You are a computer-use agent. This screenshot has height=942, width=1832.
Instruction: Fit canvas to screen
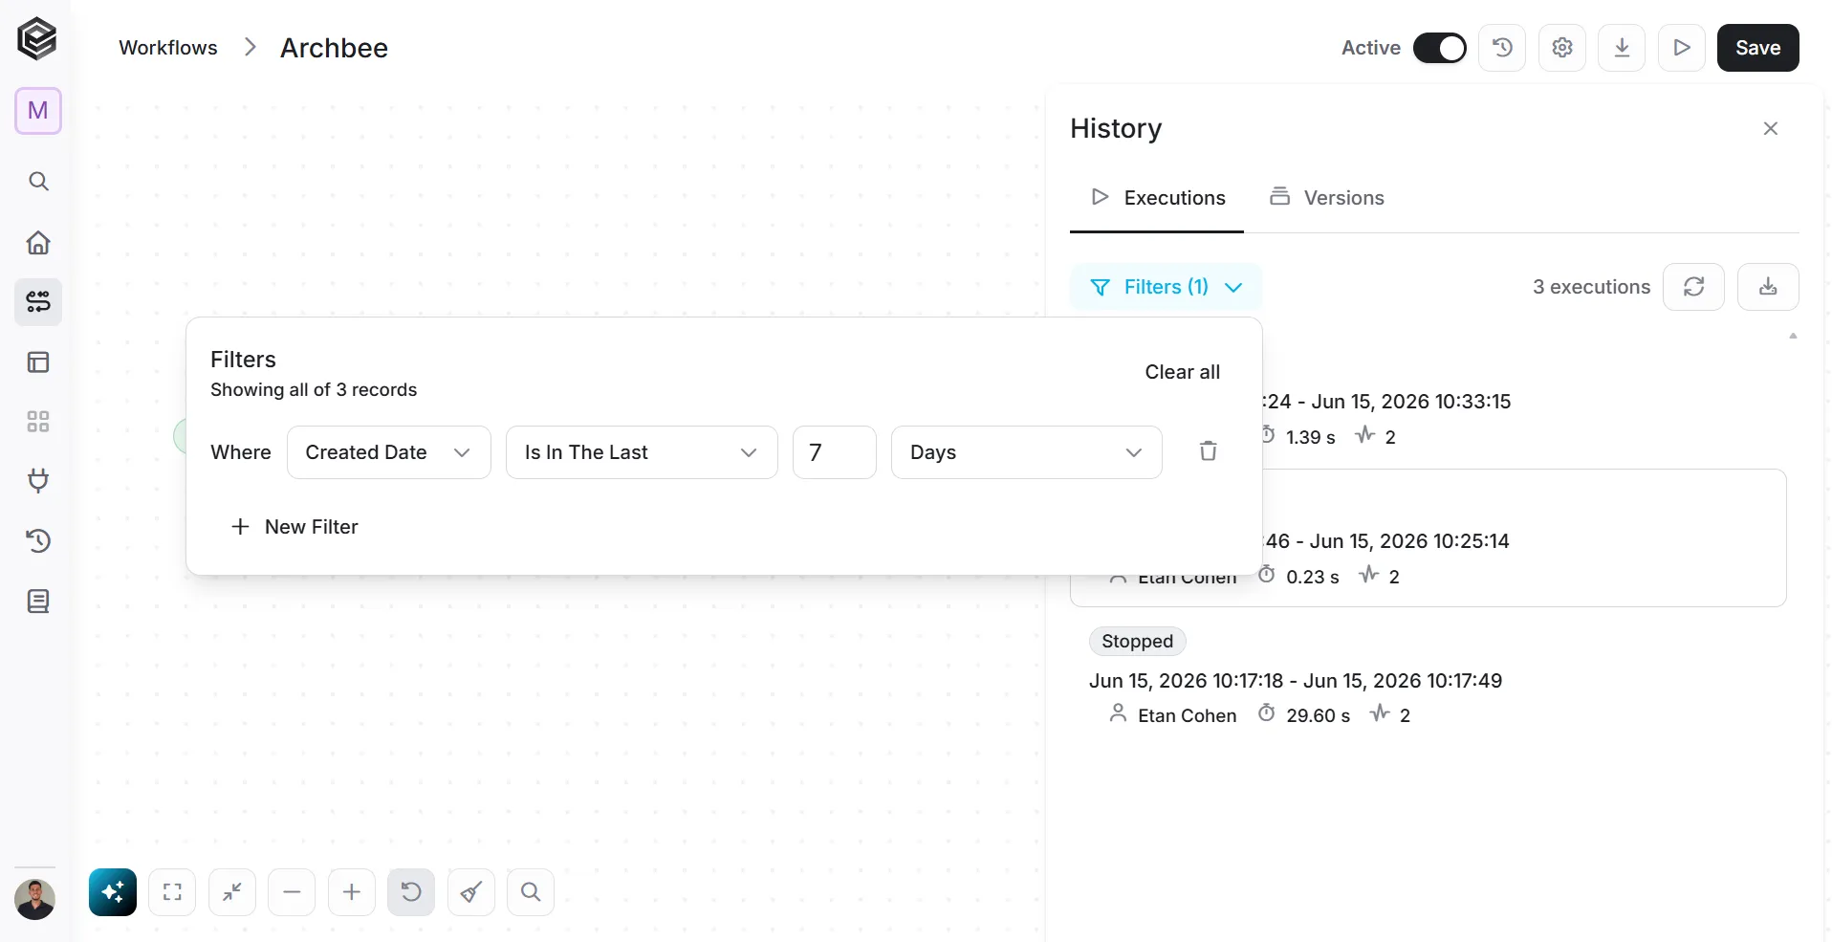click(x=172, y=892)
